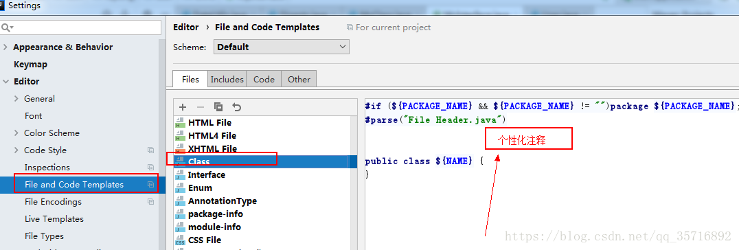Expand the General subsection

point(16,99)
